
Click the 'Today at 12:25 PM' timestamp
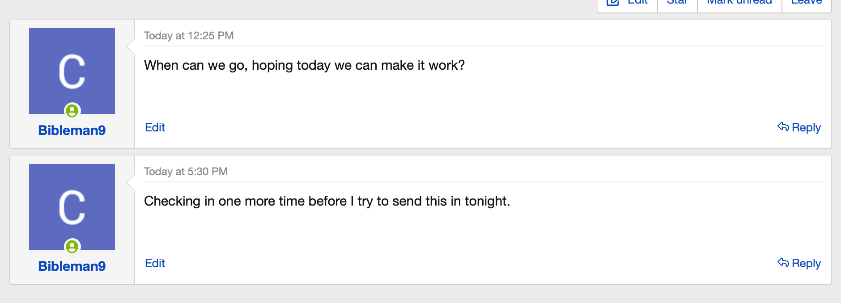[x=189, y=36]
